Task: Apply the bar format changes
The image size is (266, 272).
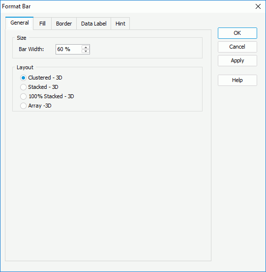Action: point(237,60)
